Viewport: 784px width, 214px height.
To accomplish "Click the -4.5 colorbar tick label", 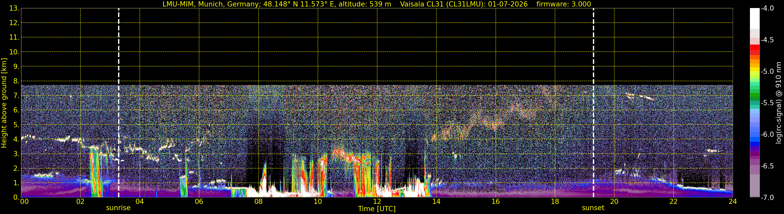I will point(767,40).
